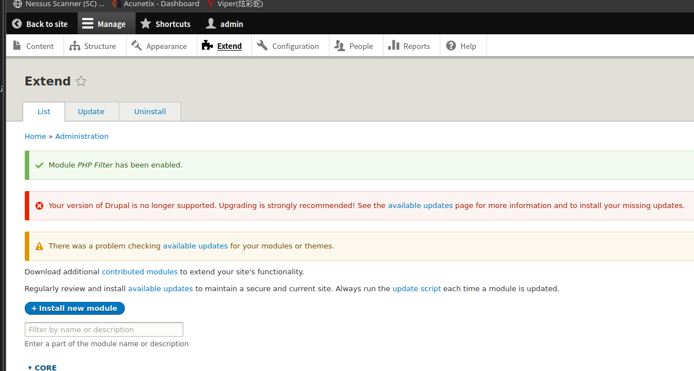Open the update script link

pos(417,289)
